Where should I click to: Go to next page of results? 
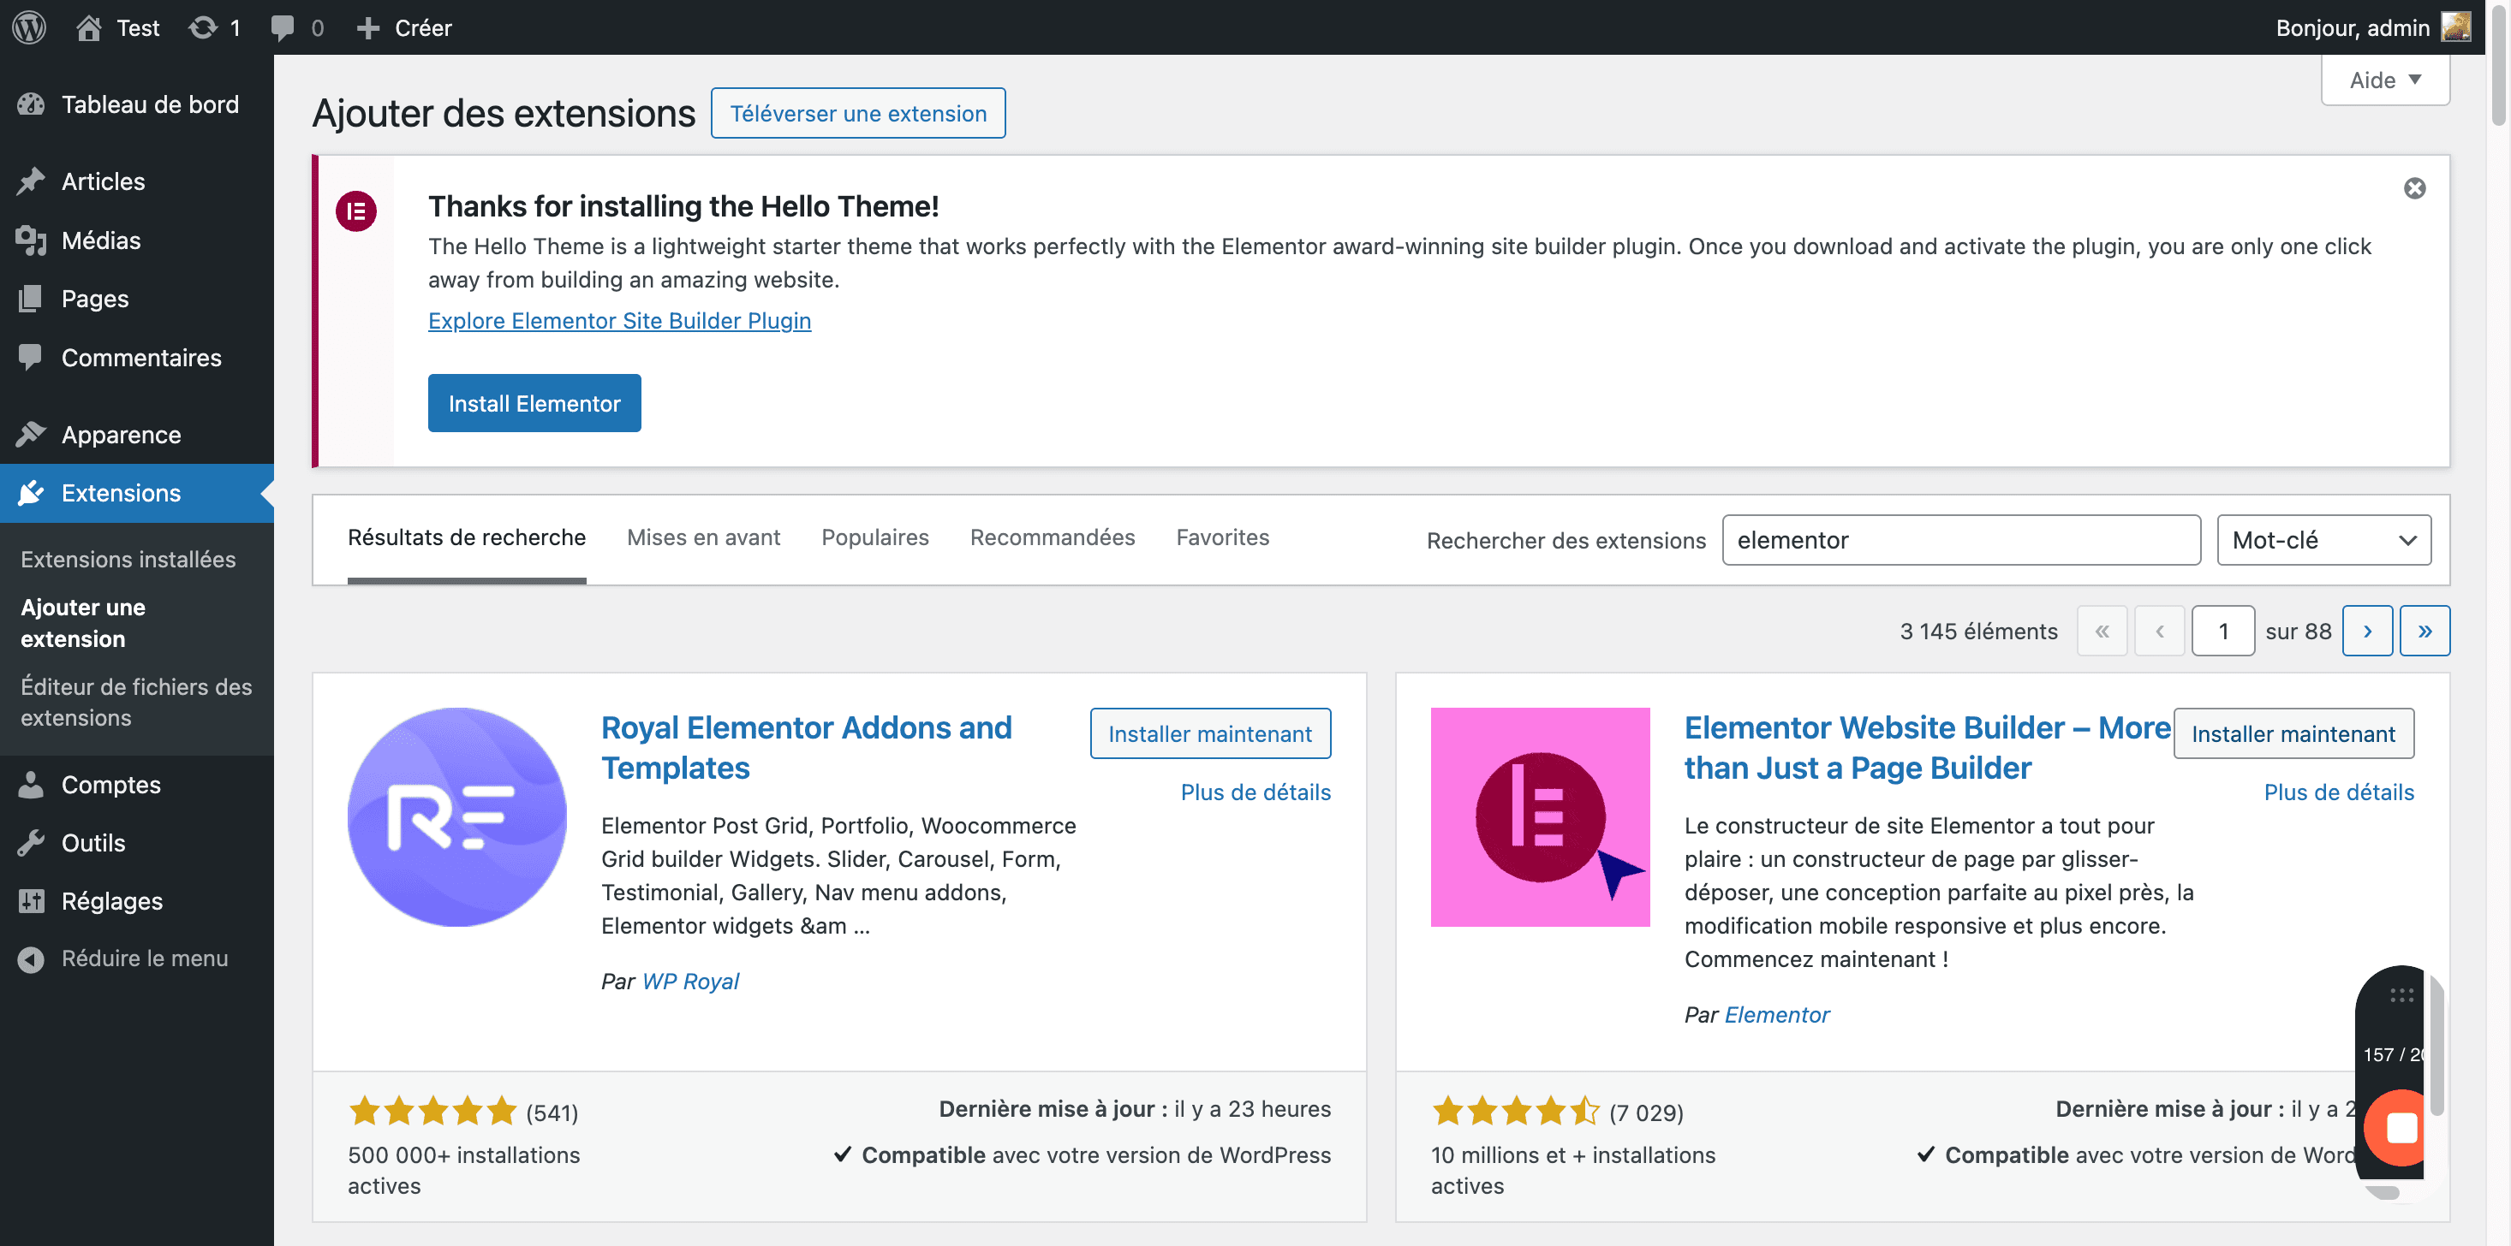pyautogui.click(x=2367, y=632)
